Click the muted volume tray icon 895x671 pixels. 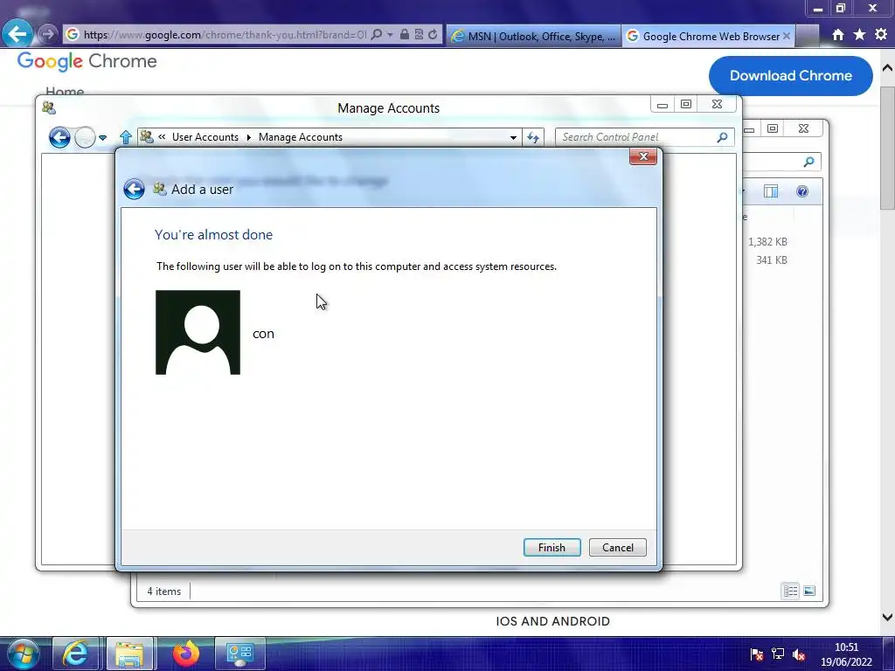(x=799, y=654)
